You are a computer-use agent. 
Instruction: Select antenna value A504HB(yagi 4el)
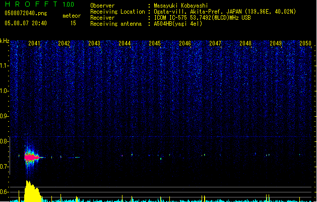[x=178, y=24]
